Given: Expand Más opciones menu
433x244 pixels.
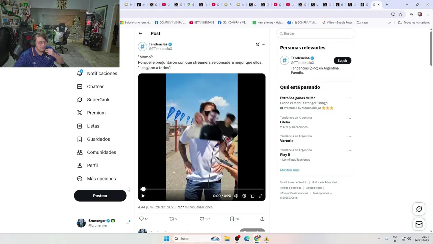Looking at the screenshot, I should tap(96, 179).
